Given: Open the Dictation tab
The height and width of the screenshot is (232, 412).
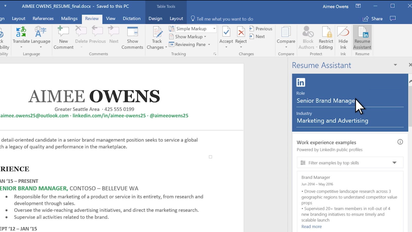Looking at the screenshot, I should 132,19.
